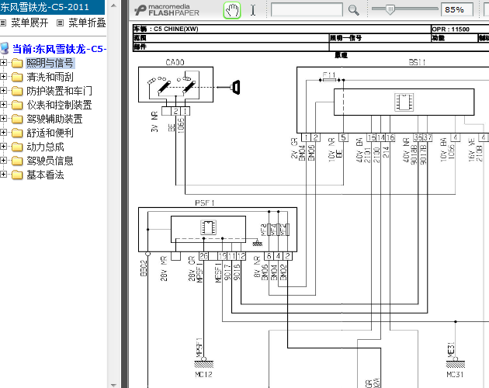Screen dimensions: 489x388
Task: Expand the 照明与信号 tree node
Action: 3,63
